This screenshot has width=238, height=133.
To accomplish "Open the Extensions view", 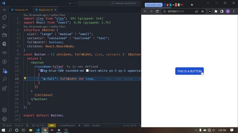I will [4, 88].
